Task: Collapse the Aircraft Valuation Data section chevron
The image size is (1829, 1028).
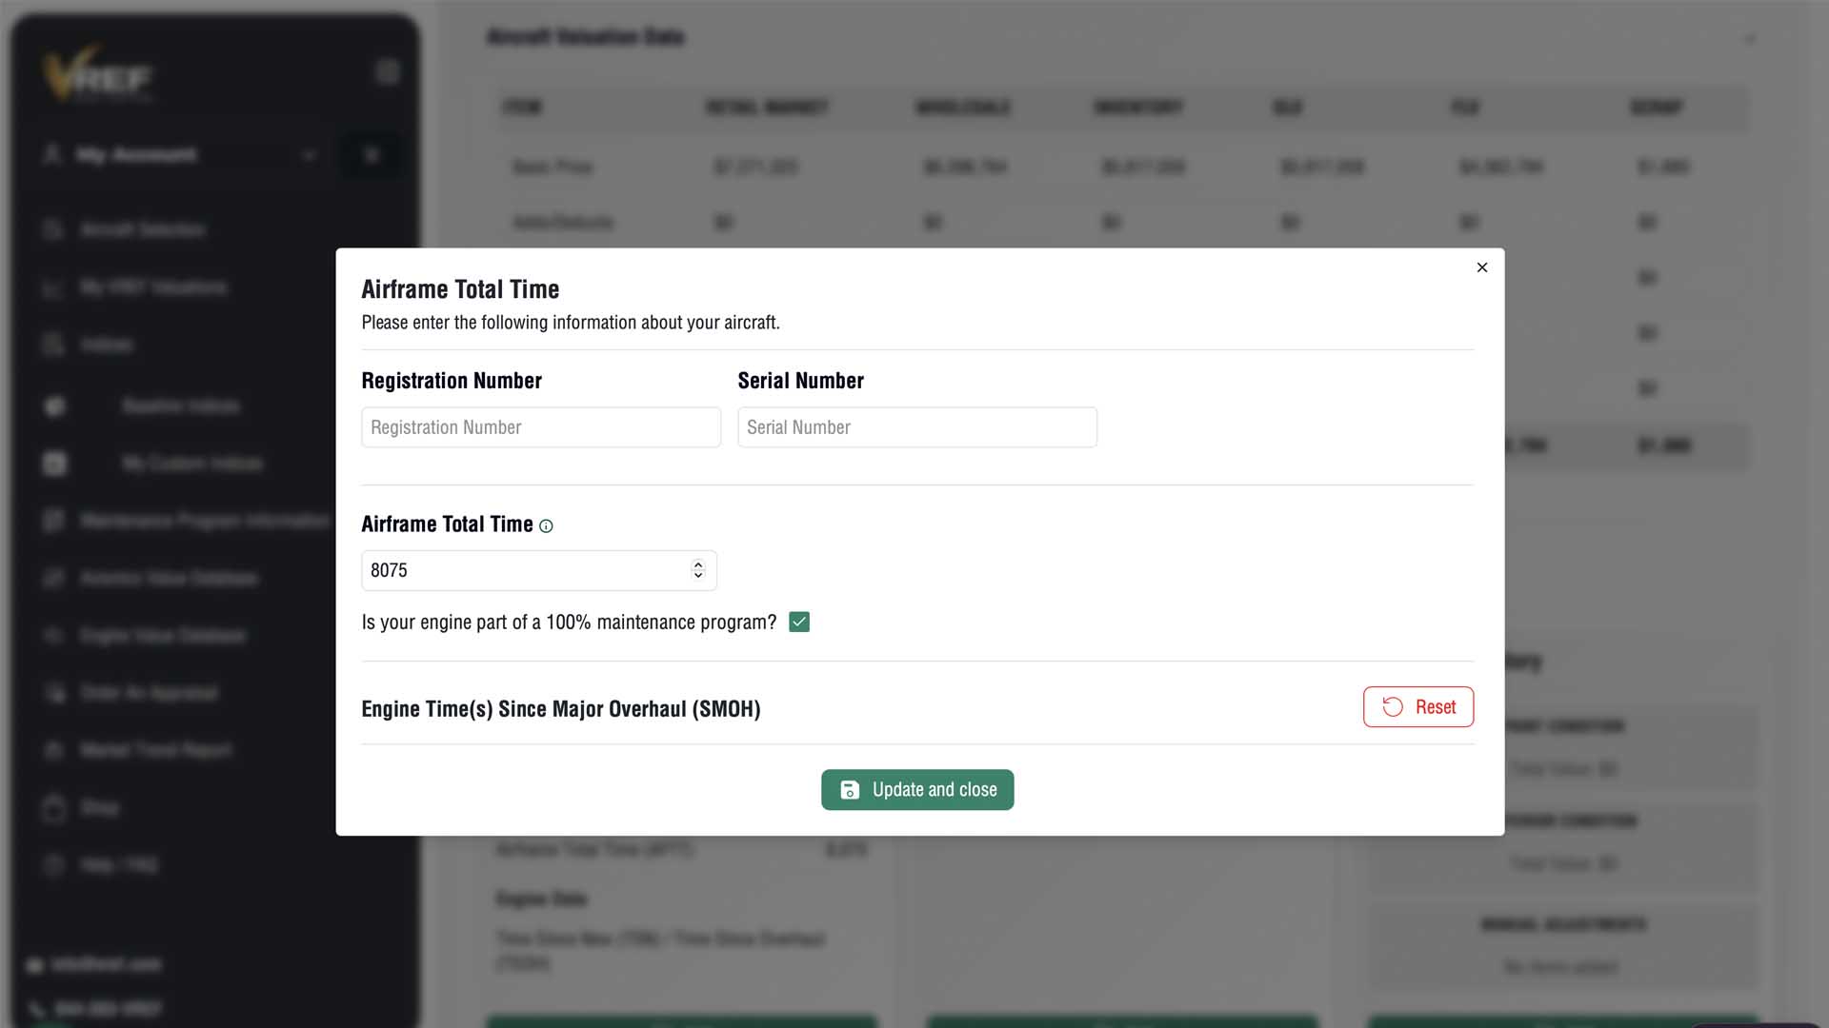Action: pyautogui.click(x=1750, y=39)
